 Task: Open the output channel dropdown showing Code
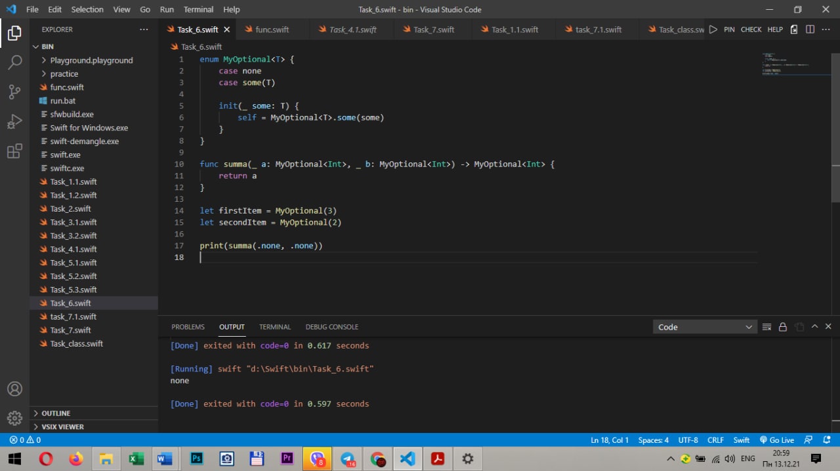point(705,327)
